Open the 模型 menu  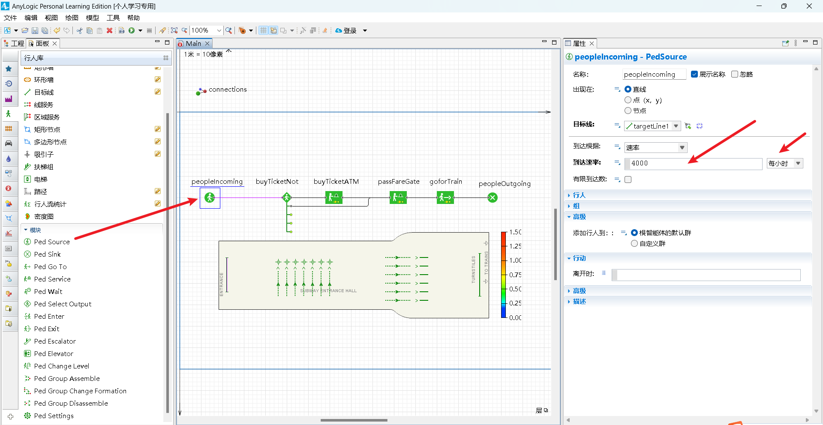pyautogui.click(x=93, y=18)
